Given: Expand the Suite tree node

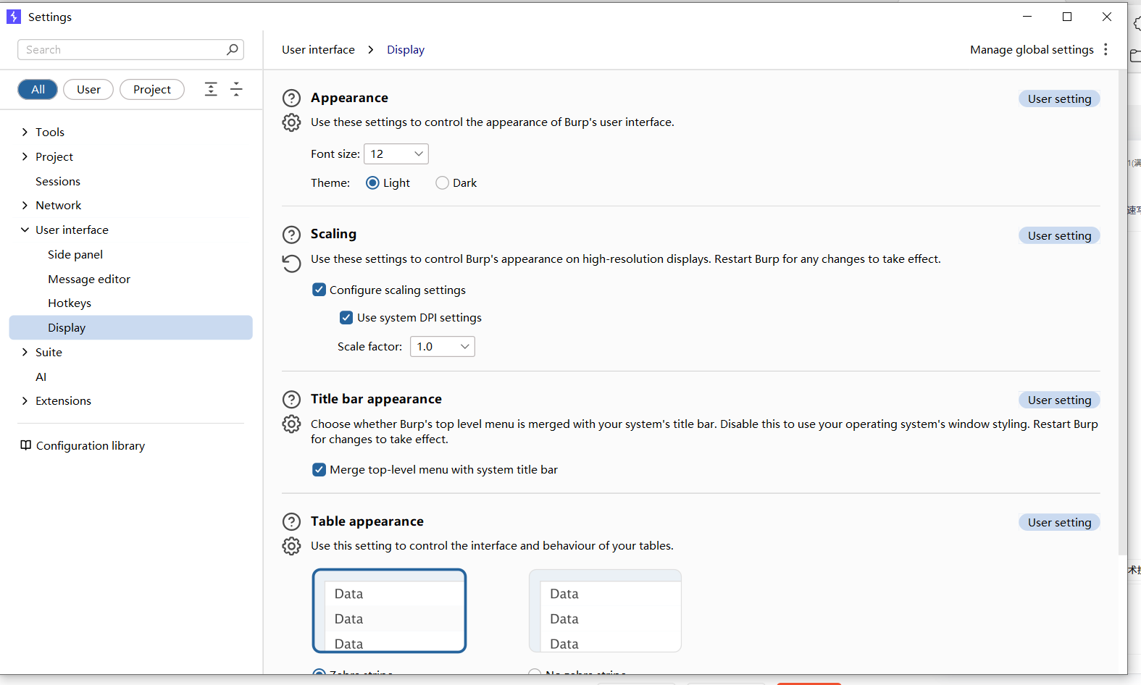Looking at the screenshot, I should (x=25, y=352).
